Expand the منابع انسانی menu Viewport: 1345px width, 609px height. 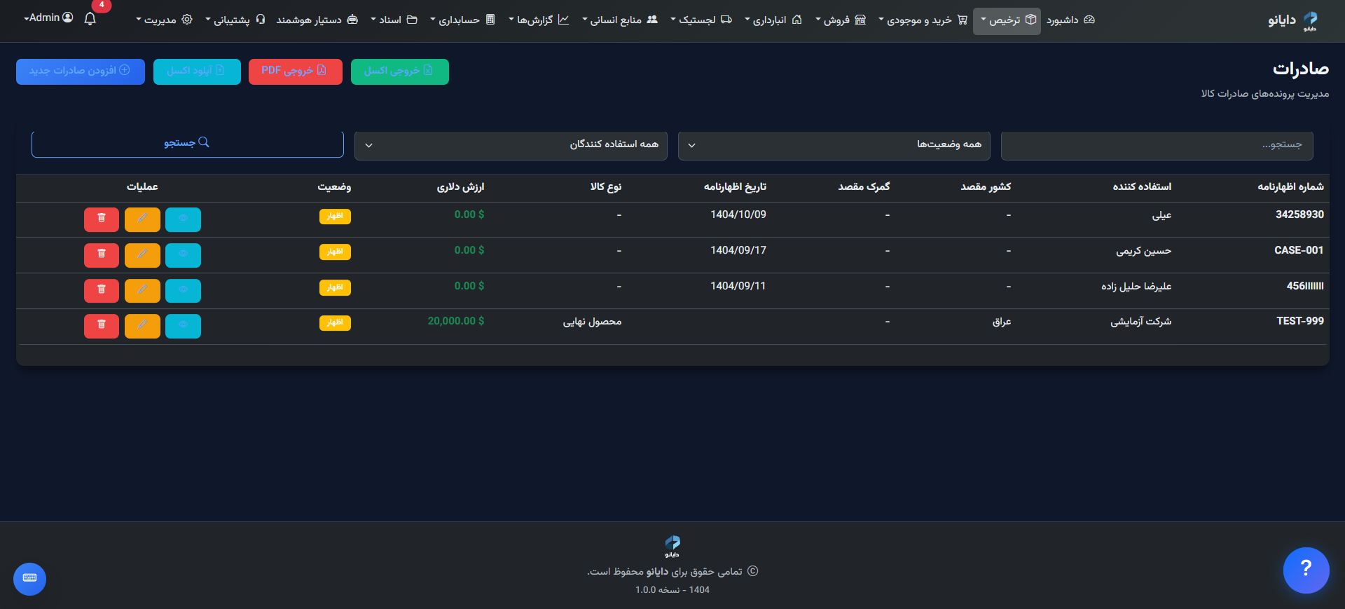click(620, 20)
